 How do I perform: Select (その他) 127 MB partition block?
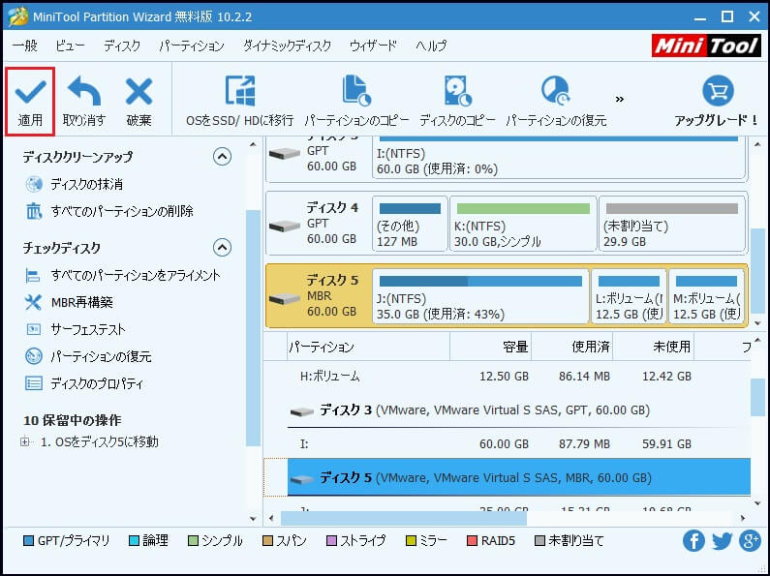(x=410, y=224)
